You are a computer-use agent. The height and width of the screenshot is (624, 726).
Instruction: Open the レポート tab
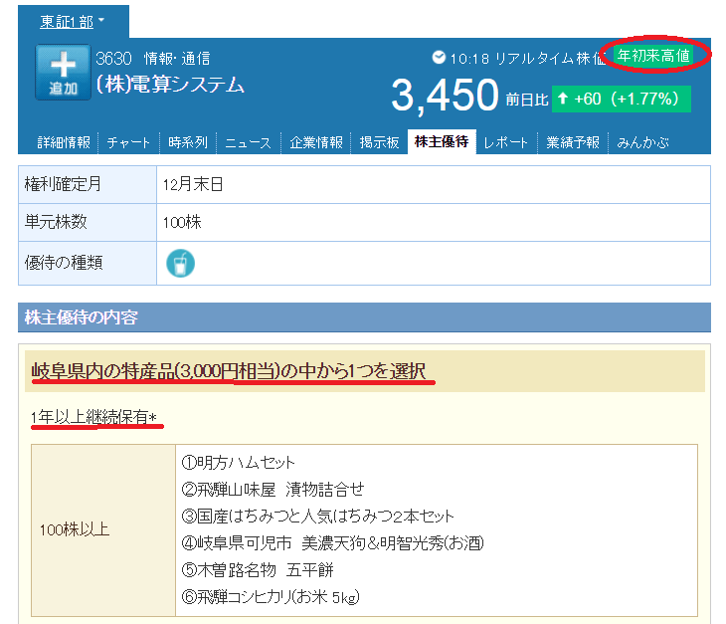(505, 142)
